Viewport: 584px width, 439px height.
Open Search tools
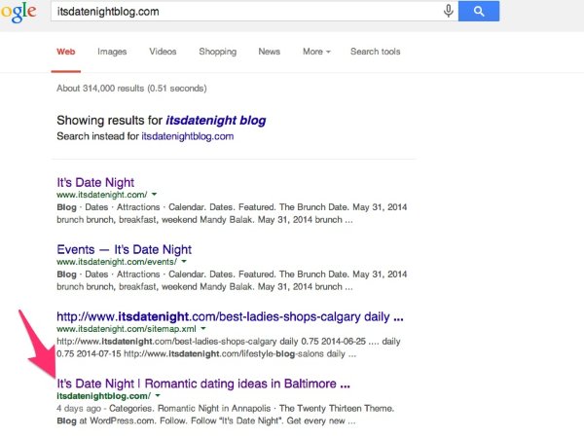tap(375, 52)
